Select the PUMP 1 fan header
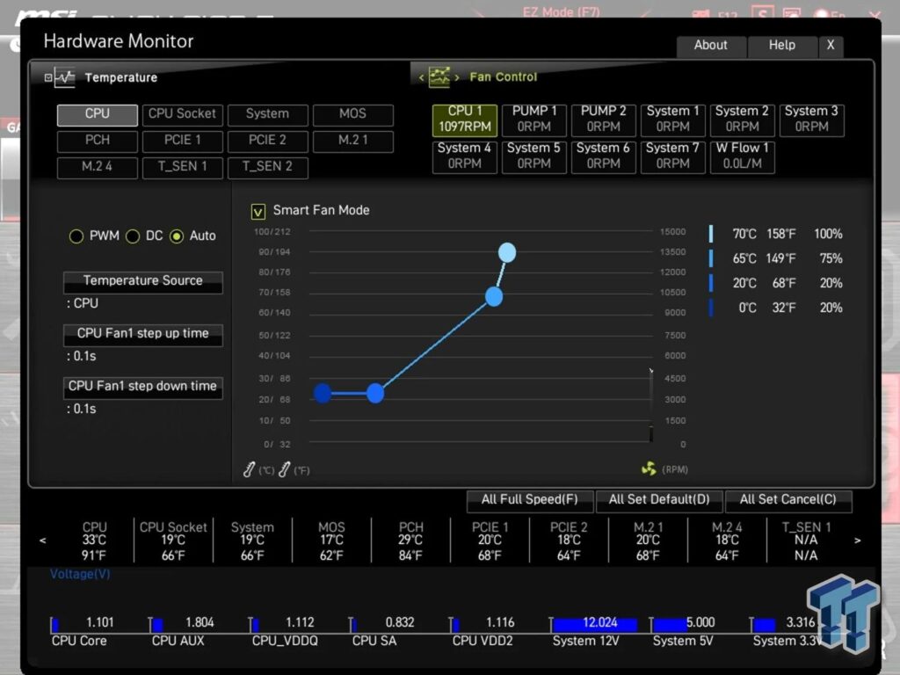This screenshot has height=675, width=900. (534, 120)
